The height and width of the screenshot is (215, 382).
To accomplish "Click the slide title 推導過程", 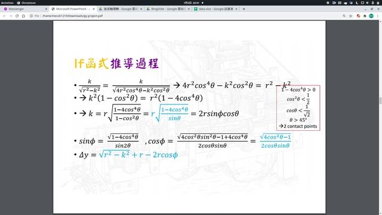I will [135, 64].
